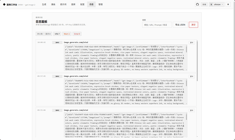This screenshot has width=235, height=140.
Task: Click the status badge beside GitHub icon
Action: click(x=204, y=4)
